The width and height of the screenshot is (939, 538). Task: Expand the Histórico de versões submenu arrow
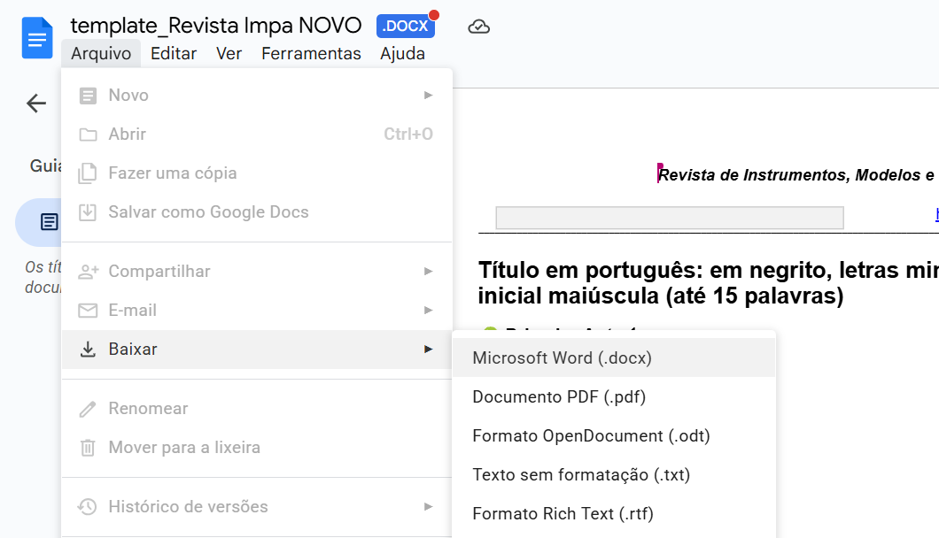(x=428, y=506)
